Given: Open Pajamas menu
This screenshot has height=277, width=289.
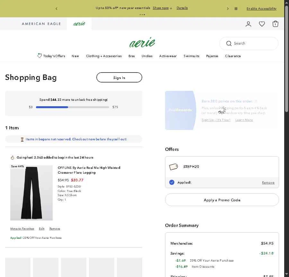Looking at the screenshot, I should tap(212, 56).
